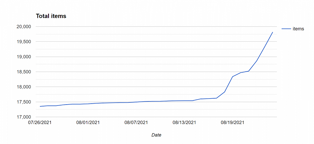Click the 20,000 y-axis label

click(23, 27)
